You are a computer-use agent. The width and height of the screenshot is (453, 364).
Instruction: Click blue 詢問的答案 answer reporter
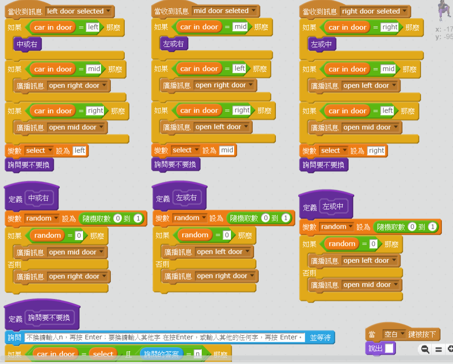[x=161, y=354]
